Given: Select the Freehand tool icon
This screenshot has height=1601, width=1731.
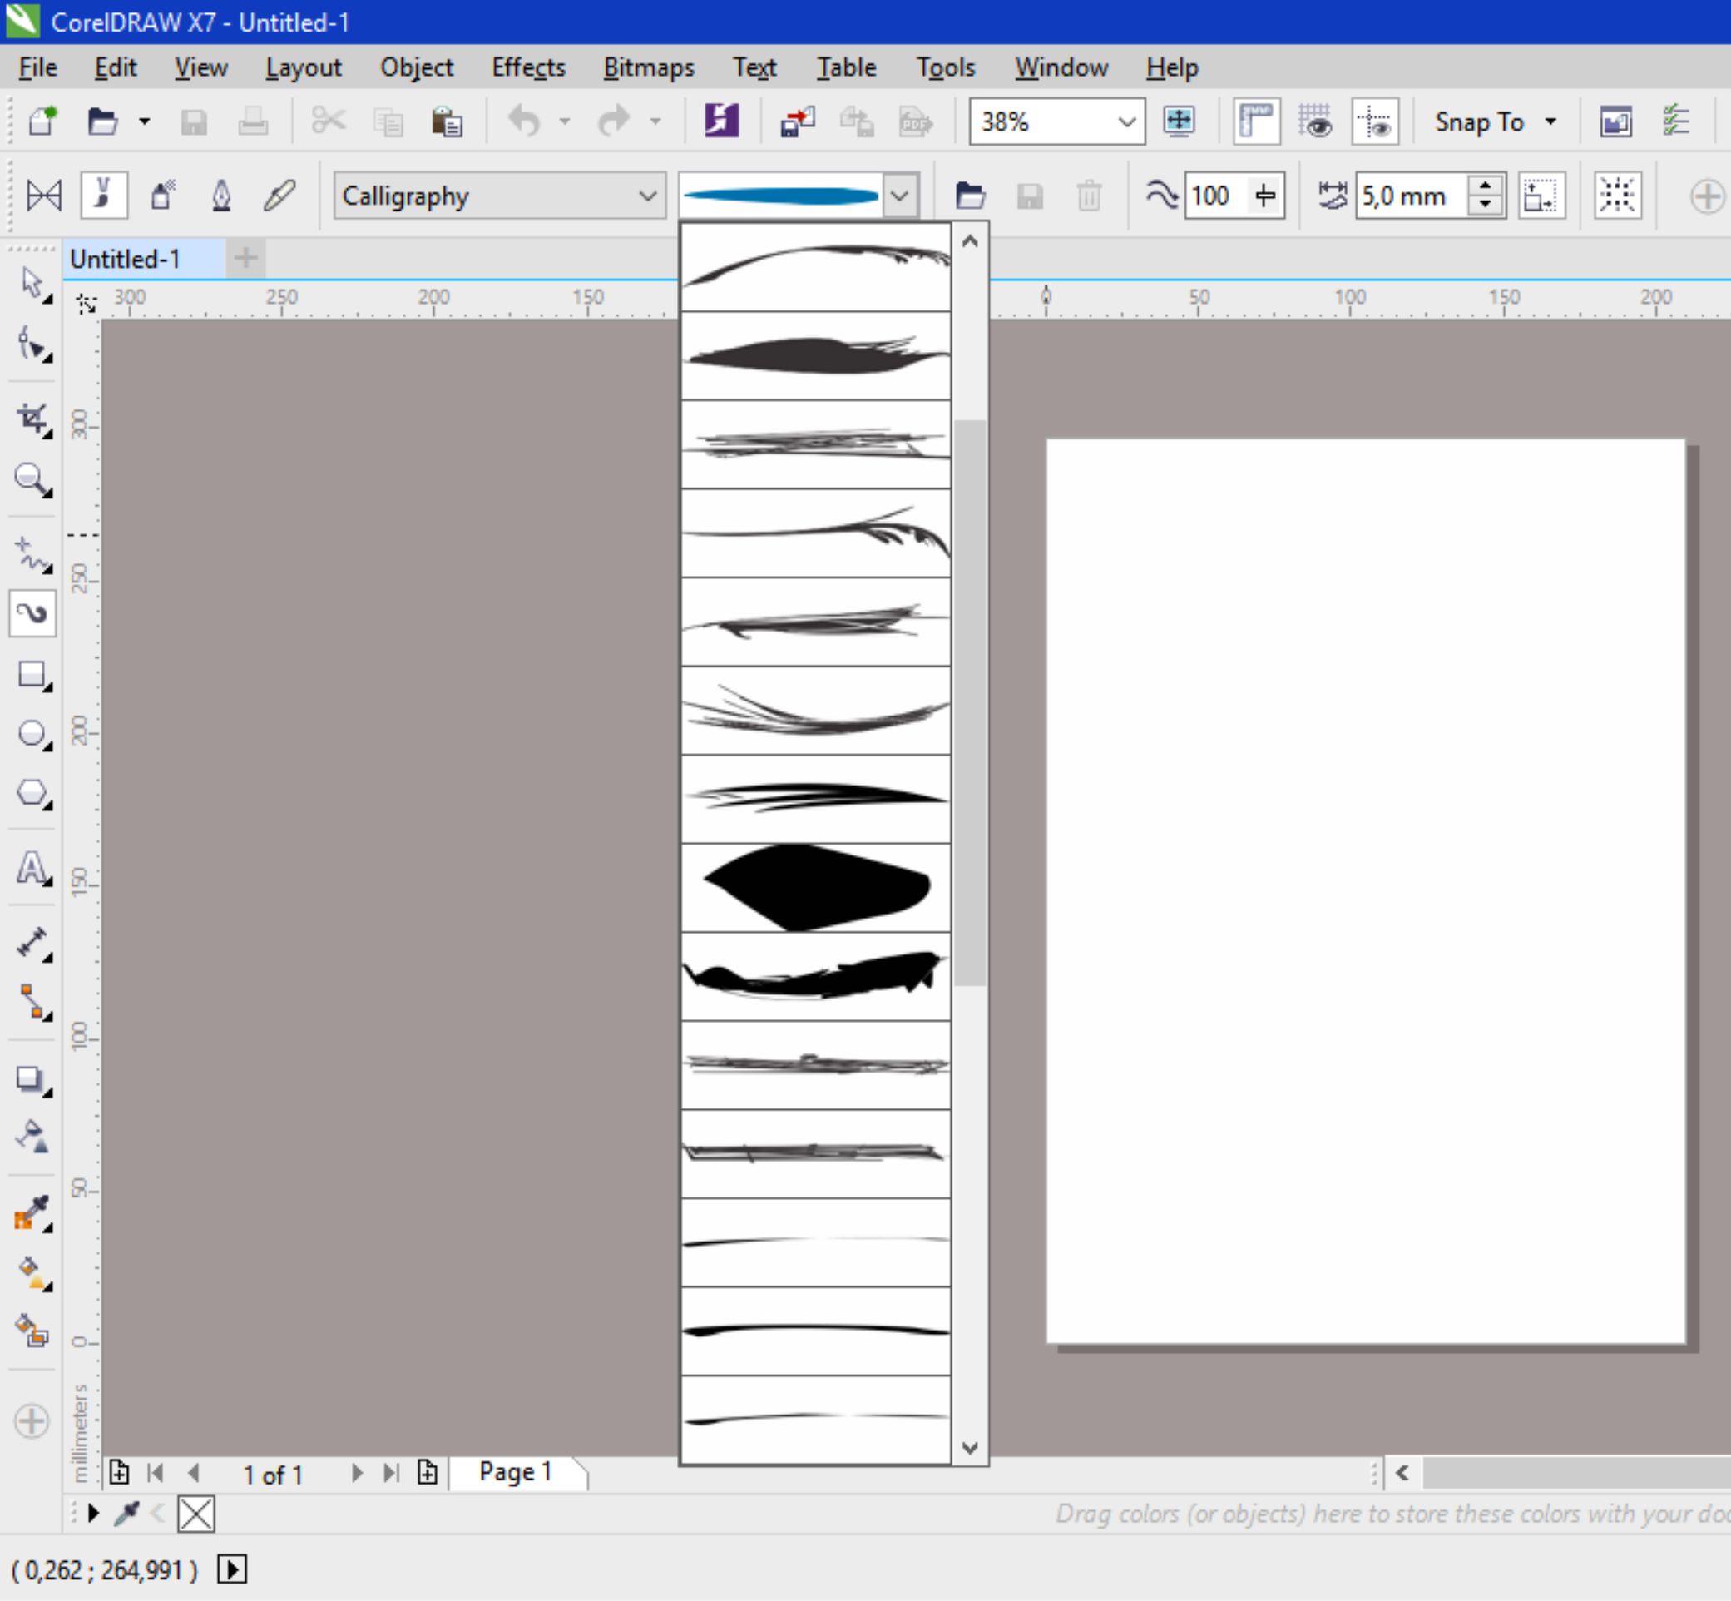Looking at the screenshot, I should (32, 551).
